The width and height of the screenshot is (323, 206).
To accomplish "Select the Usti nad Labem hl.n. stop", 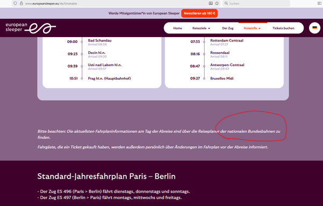I will pos(105,65).
